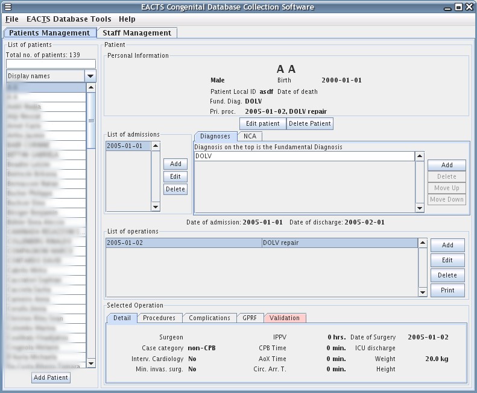477x393 pixels.
Task: Select the NCA tab
Action: [x=250, y=137]
